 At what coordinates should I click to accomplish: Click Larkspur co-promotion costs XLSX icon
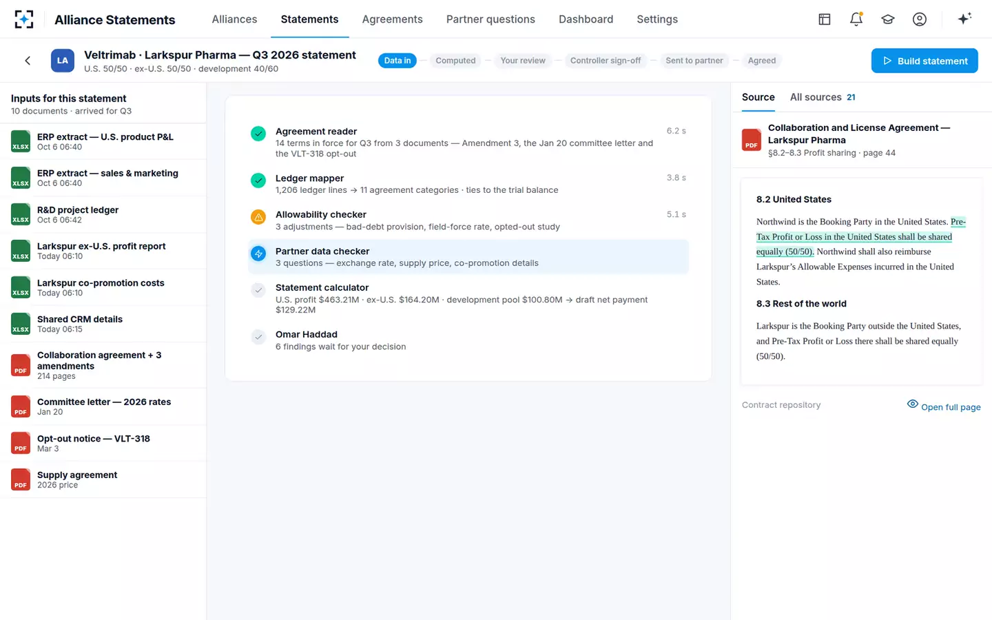(21, 287)
